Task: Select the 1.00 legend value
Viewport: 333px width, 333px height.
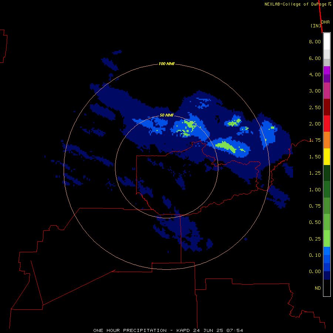Action: (315, 190)
